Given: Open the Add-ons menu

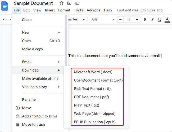Looking at the screenshot, I should click(x=93, y=10).
